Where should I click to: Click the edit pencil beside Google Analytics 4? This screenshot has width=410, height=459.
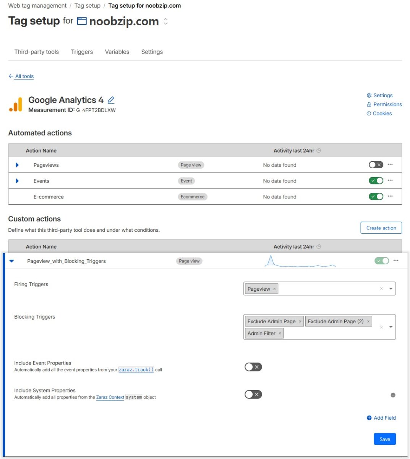point(111,100)
